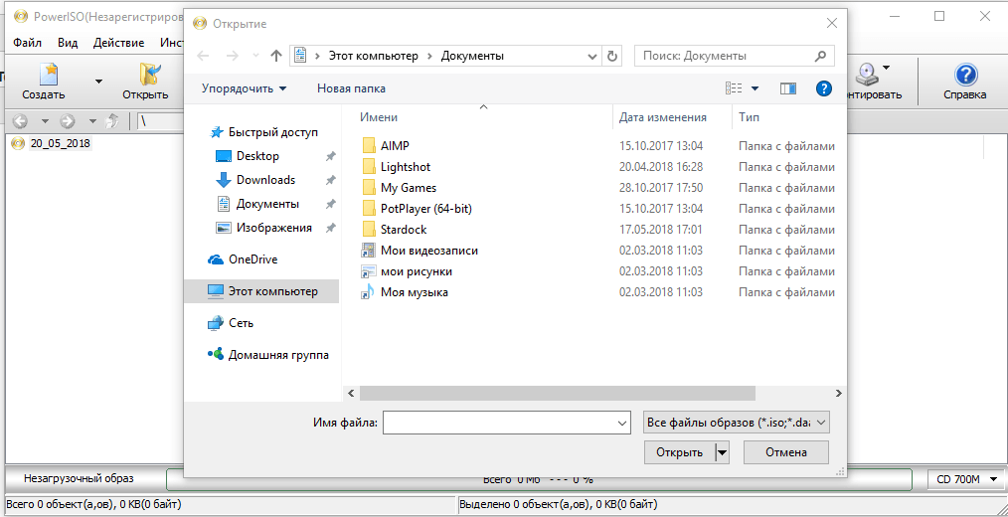
Task: Click the blue help icon in the dialog
Action: [x=824, y=88]
